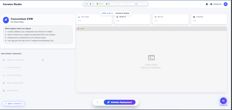232x110 pixels.
Task: Go to the Blueprint step
Action: [100, 4]
